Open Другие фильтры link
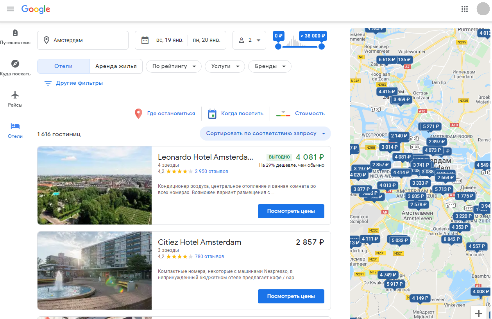 click(79, 83)
